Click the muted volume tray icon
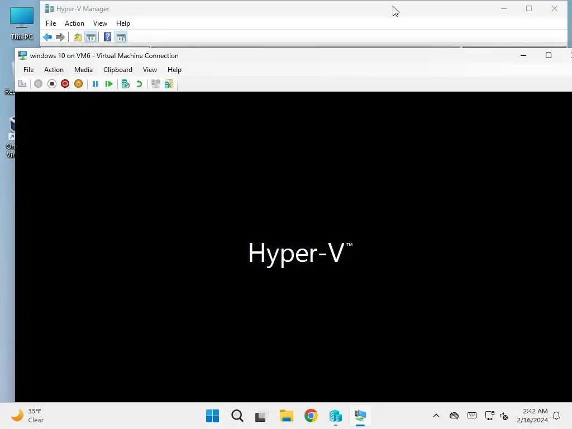The image size is (572, 429). (x=504, y=416)
